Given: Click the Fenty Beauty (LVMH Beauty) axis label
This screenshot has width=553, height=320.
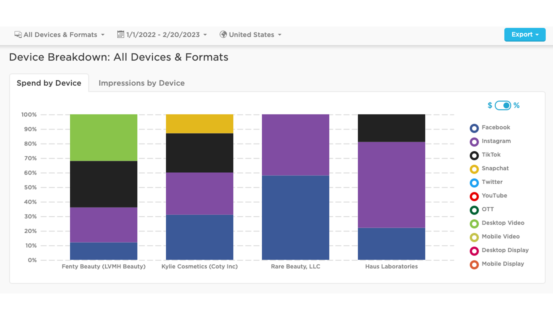Looking at the screenshot, I should [x=104, y=267].
